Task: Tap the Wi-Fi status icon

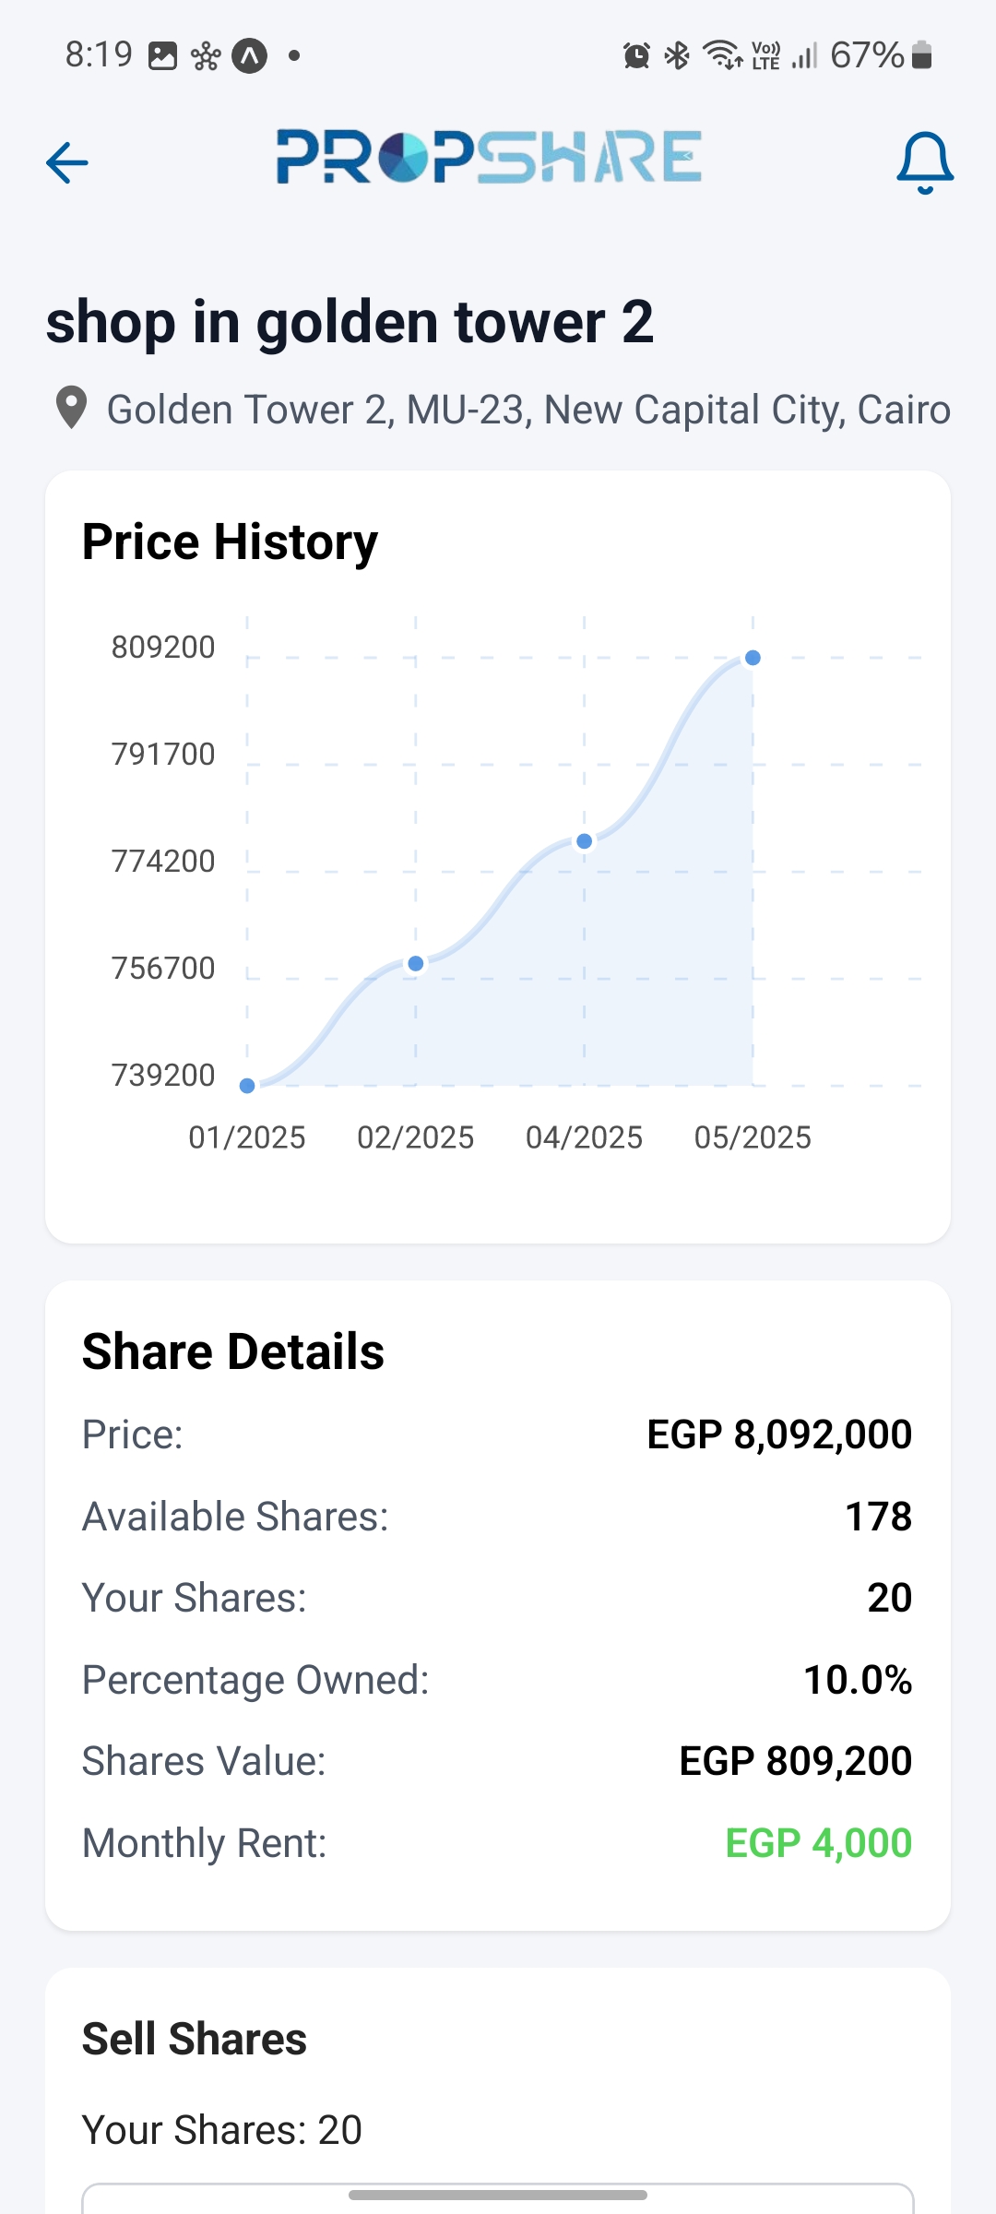Action: pos(722,56)
